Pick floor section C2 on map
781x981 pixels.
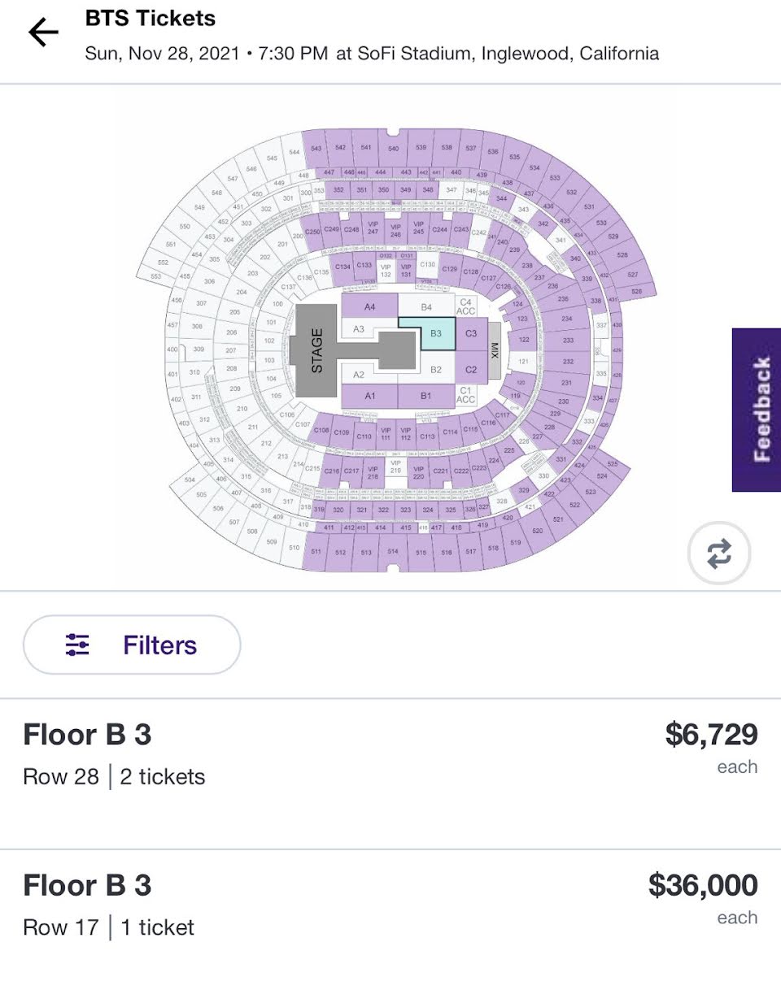pyautogui.click(x=471, y=370)
